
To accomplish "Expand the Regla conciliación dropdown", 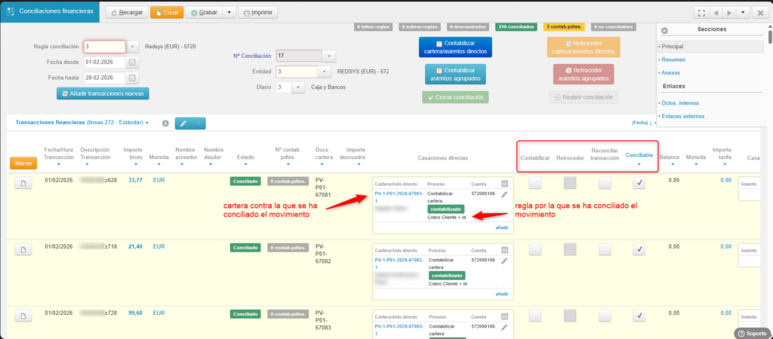I will tap(133, 47).
